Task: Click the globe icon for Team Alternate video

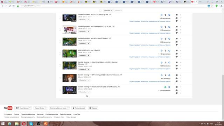Action: pyautogui.click(x=169, y=87)
